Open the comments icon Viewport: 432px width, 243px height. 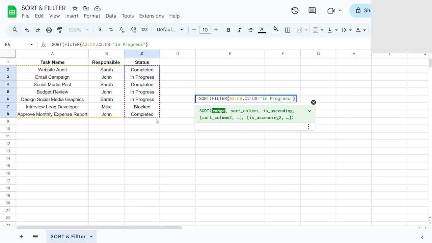[x=312, y=10]
